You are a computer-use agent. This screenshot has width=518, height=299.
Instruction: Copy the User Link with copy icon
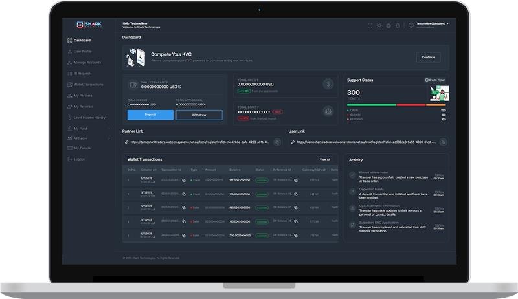(443, 142)
